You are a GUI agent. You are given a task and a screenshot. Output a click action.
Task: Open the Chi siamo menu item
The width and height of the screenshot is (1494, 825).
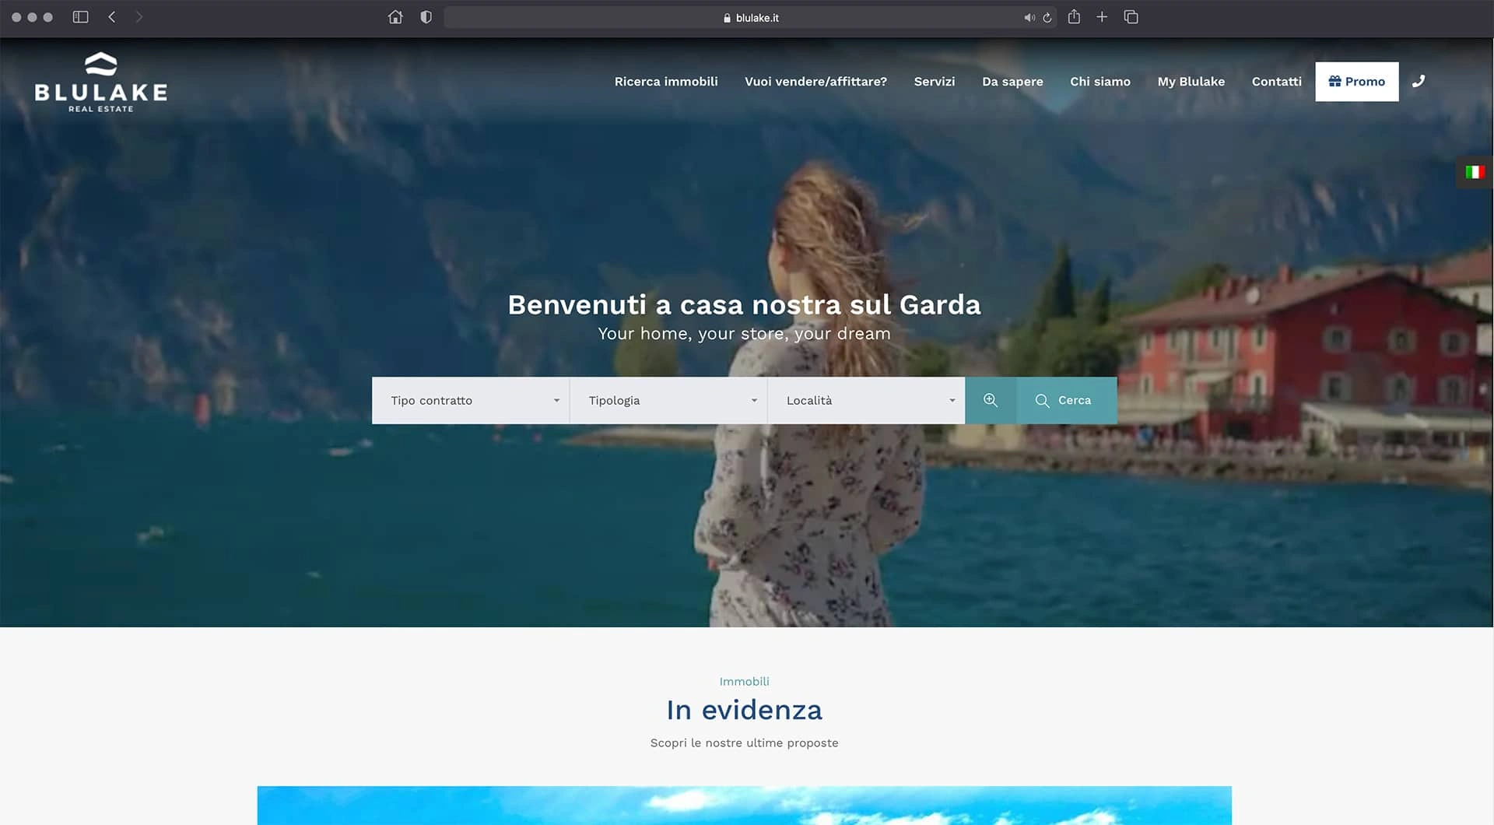pyautogui.click(x=1100, y=81)
